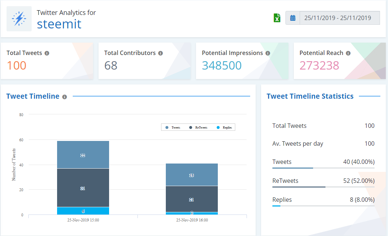Image resolution: width=388 pixels, height=236 pixels.
Task: Click the info icon beside Total Contributors
Action: tap(160, 53)
